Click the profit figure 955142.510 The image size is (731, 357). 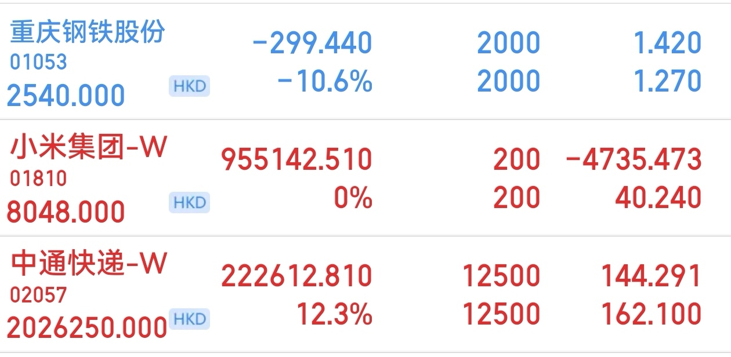[296, 159]
